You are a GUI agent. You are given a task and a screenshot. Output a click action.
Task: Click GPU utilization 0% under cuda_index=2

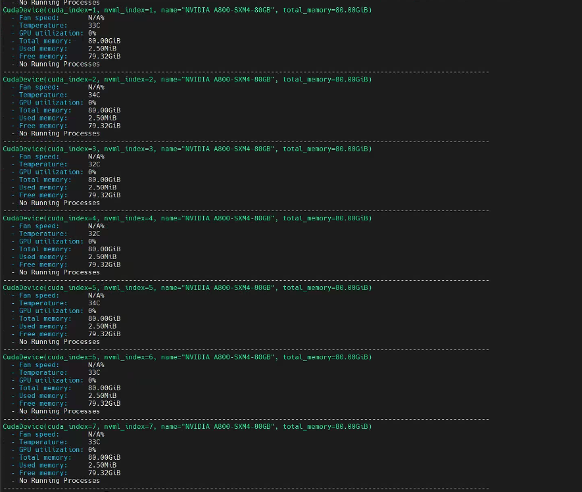click(x=57, y=103)
